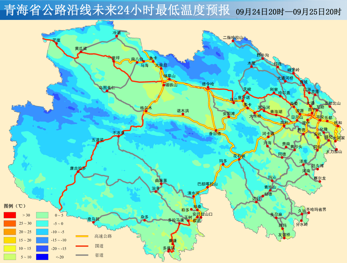Click the 曲麻莱 label

tap(161, 181)
